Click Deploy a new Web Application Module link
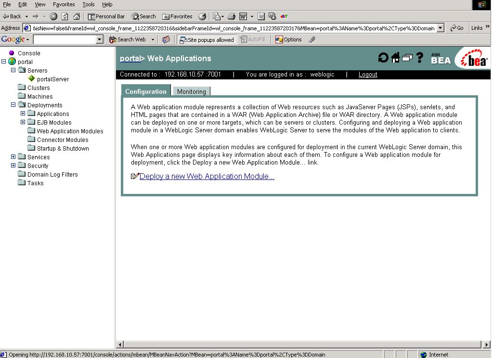This screenshot has width=493, height=358. point(207,176)
